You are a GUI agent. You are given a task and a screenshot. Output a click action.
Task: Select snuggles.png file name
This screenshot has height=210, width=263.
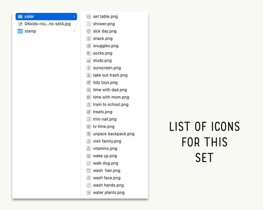tap(106, 46)
